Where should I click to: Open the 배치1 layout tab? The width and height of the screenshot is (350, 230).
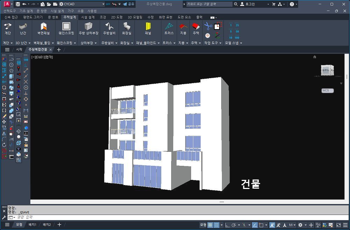(x=33, y=225)
